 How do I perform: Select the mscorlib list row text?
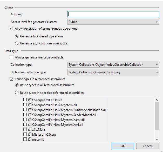pos(38,140)
